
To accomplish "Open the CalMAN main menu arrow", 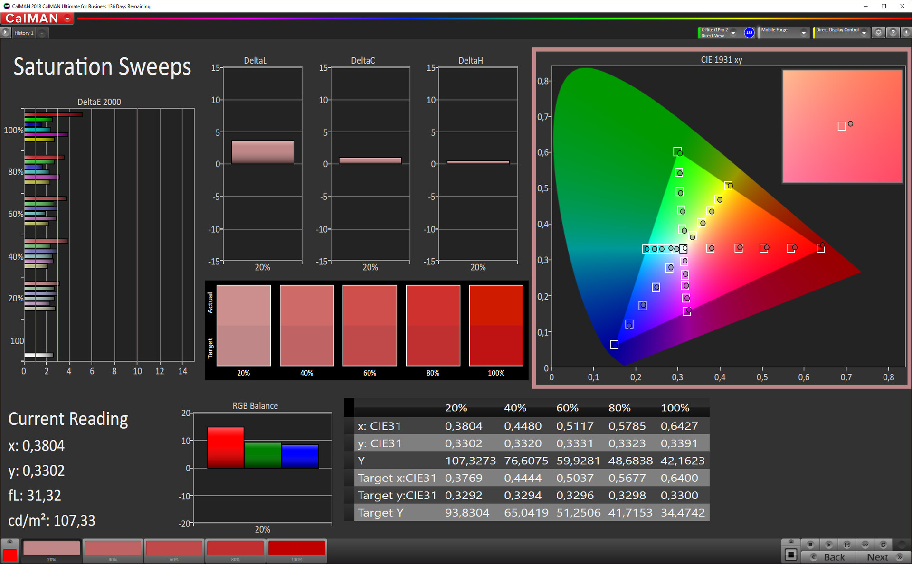I will click(67, 19).
